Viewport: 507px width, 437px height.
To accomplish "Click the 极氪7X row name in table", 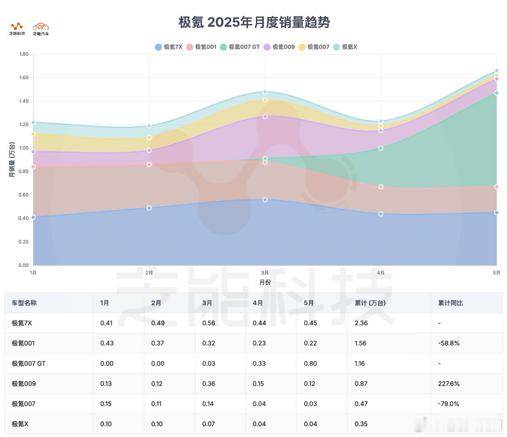I will (x=22, y=323).
